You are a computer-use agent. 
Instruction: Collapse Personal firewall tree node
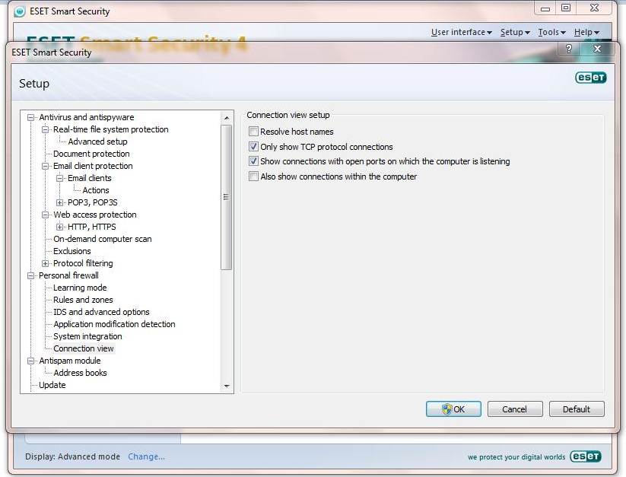click(x=30, y=275)
